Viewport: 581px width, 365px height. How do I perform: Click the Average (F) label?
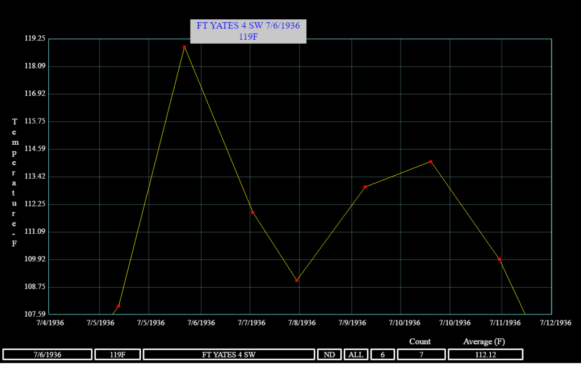[484, 341]
